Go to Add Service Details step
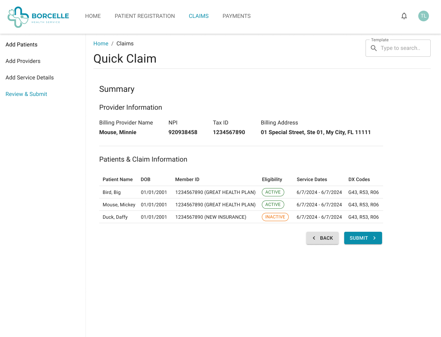The height and width of the screenshot is (337, 441). point(30,78)
